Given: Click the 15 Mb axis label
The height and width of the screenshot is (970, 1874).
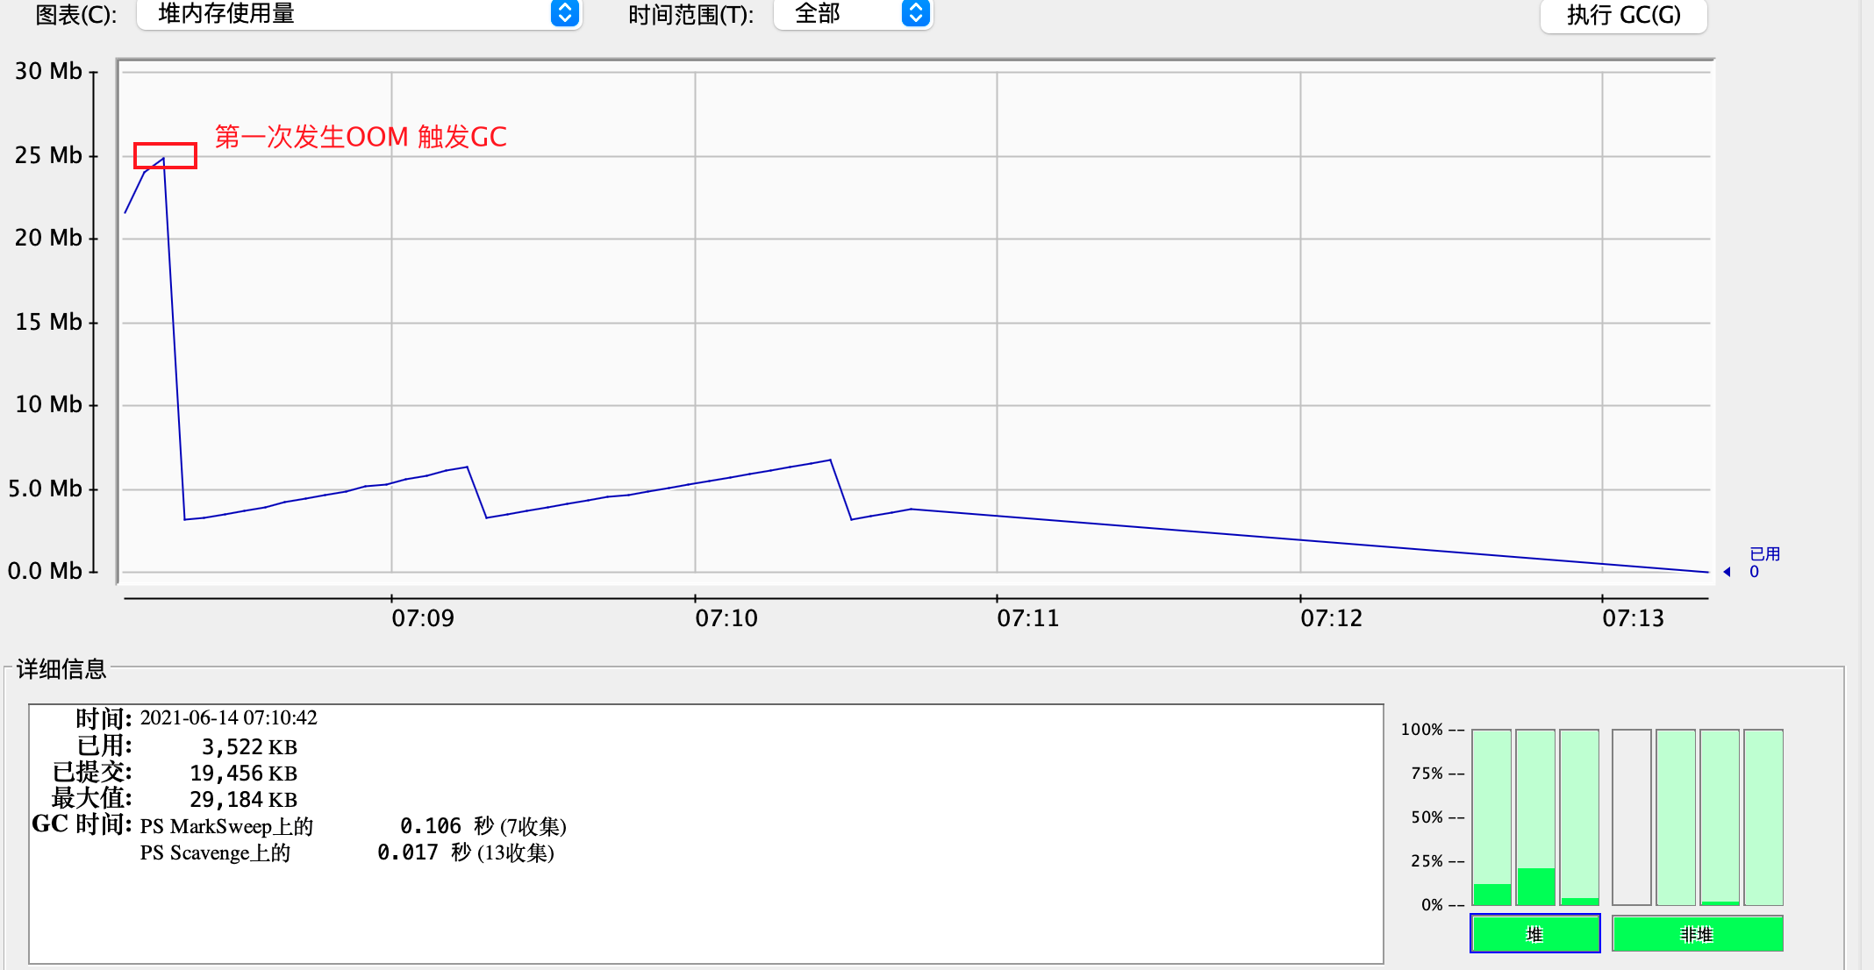Looking at the screenshot, I should click(48, 322).
